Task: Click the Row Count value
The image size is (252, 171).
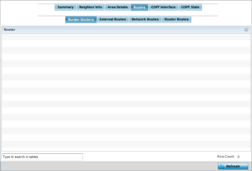Action: click(x=239, y=157)
